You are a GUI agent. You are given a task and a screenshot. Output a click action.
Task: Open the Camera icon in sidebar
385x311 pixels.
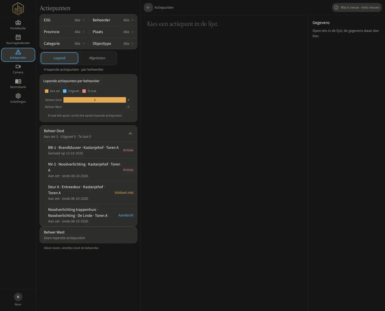point(18,67)
